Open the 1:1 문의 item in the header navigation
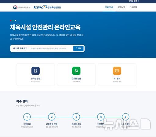Viewport: 156px width, 137px height. (x=133, y=7)
